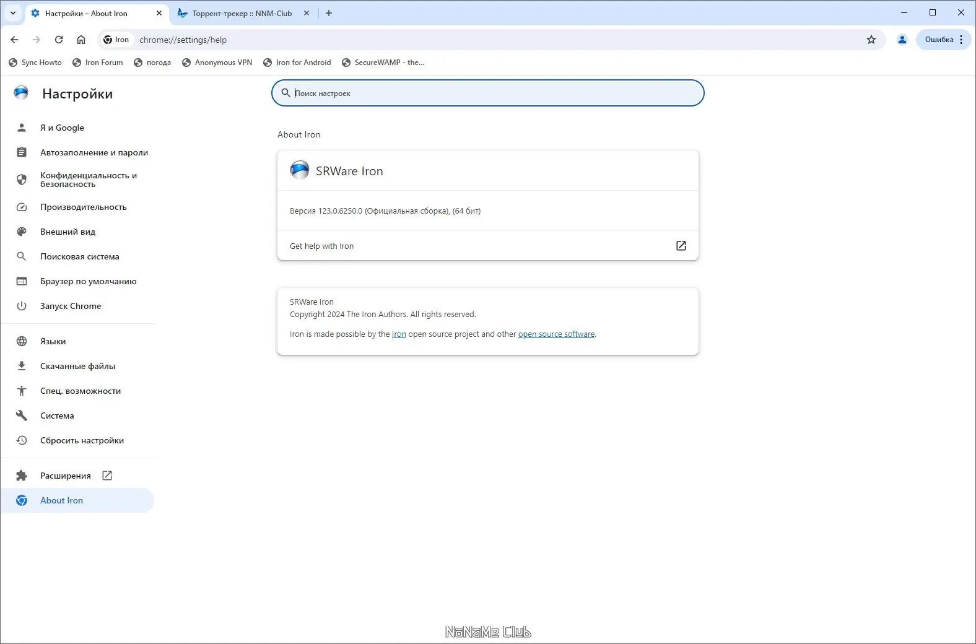Click the Chrome-style icon beside About Iron
This screenshot has width=976, height=644.
coord(22,500)
